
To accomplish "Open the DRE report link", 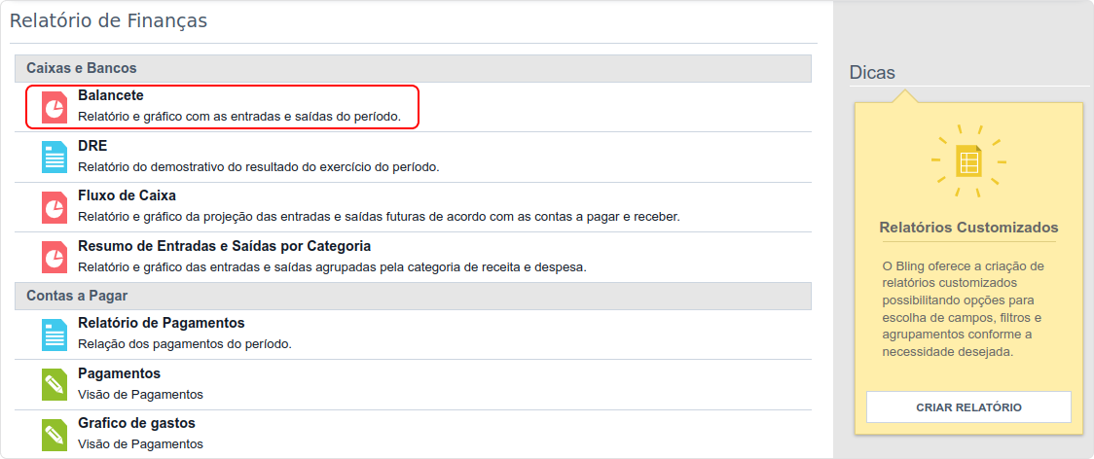I will point(92,146).
